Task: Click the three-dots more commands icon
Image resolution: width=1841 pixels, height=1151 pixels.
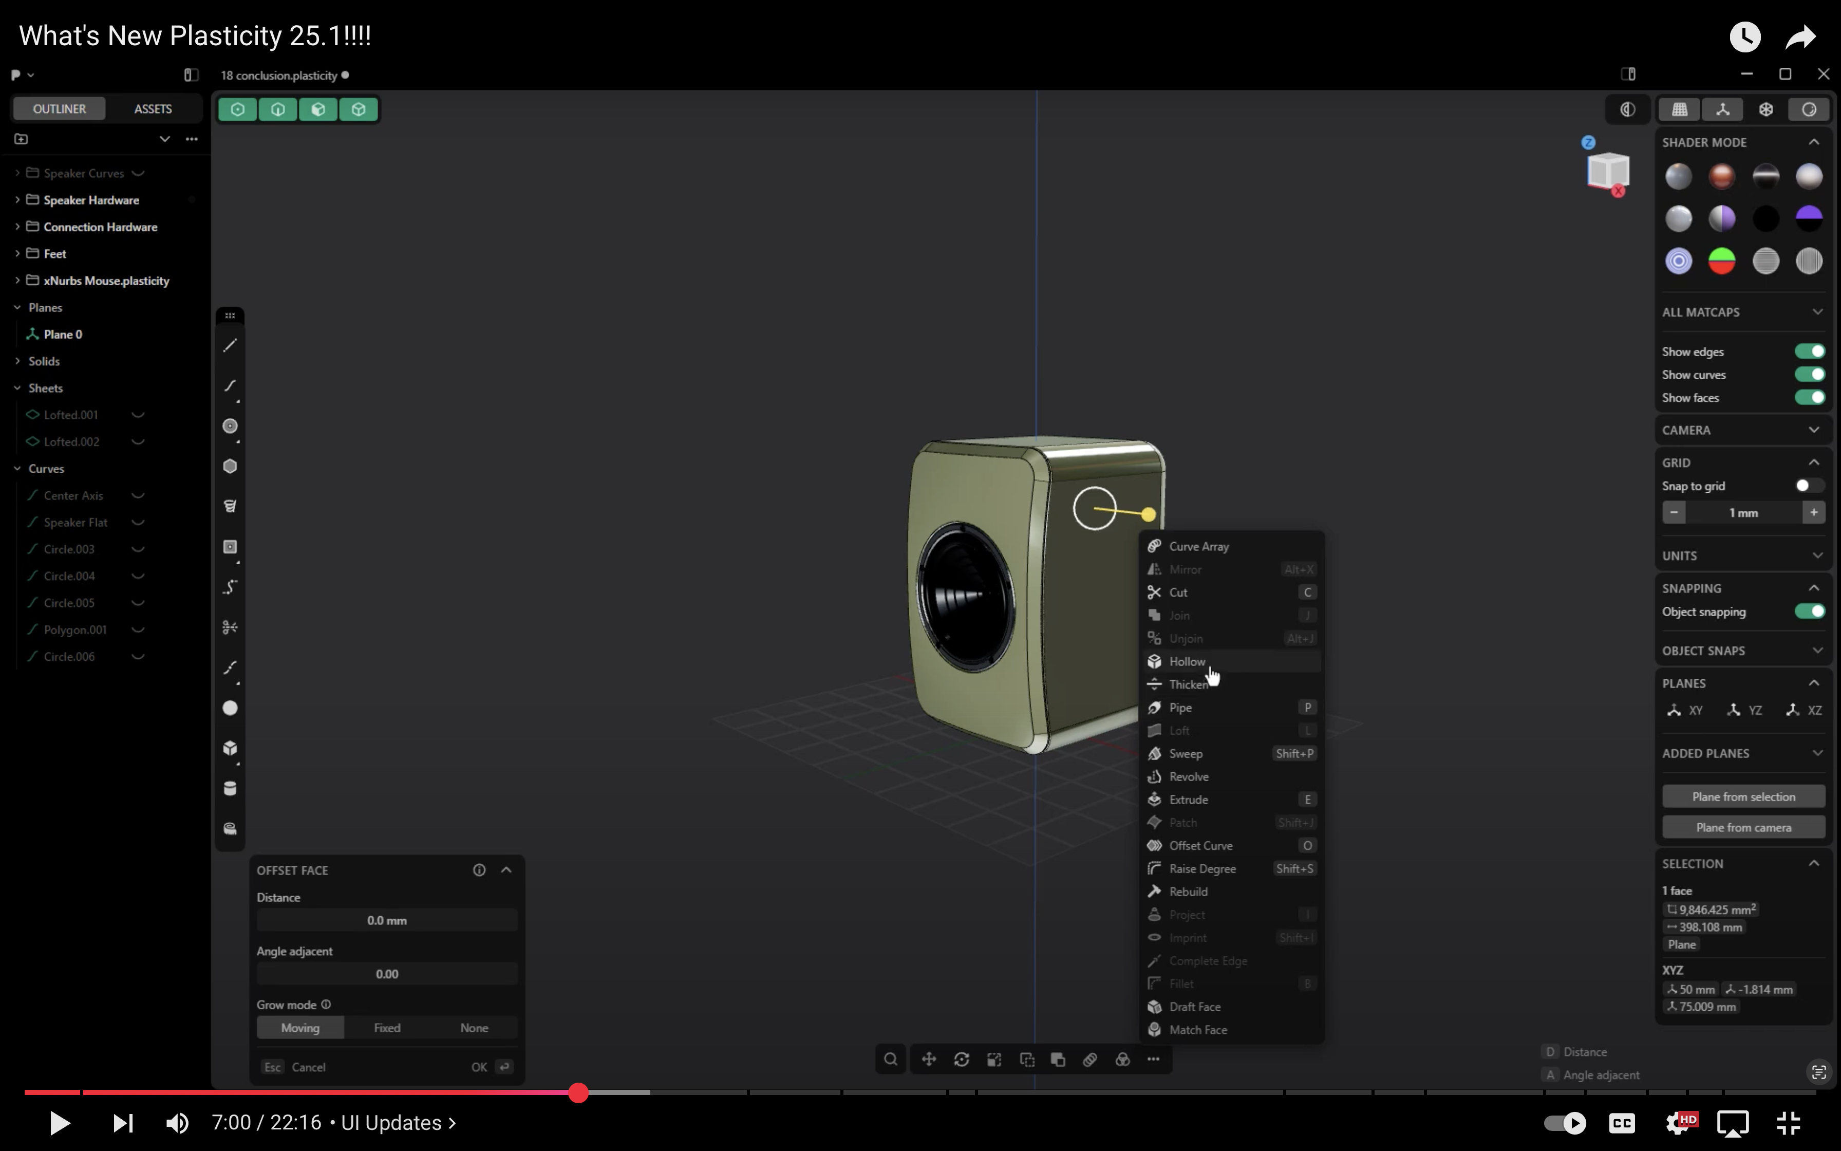Action: 1153,1059
